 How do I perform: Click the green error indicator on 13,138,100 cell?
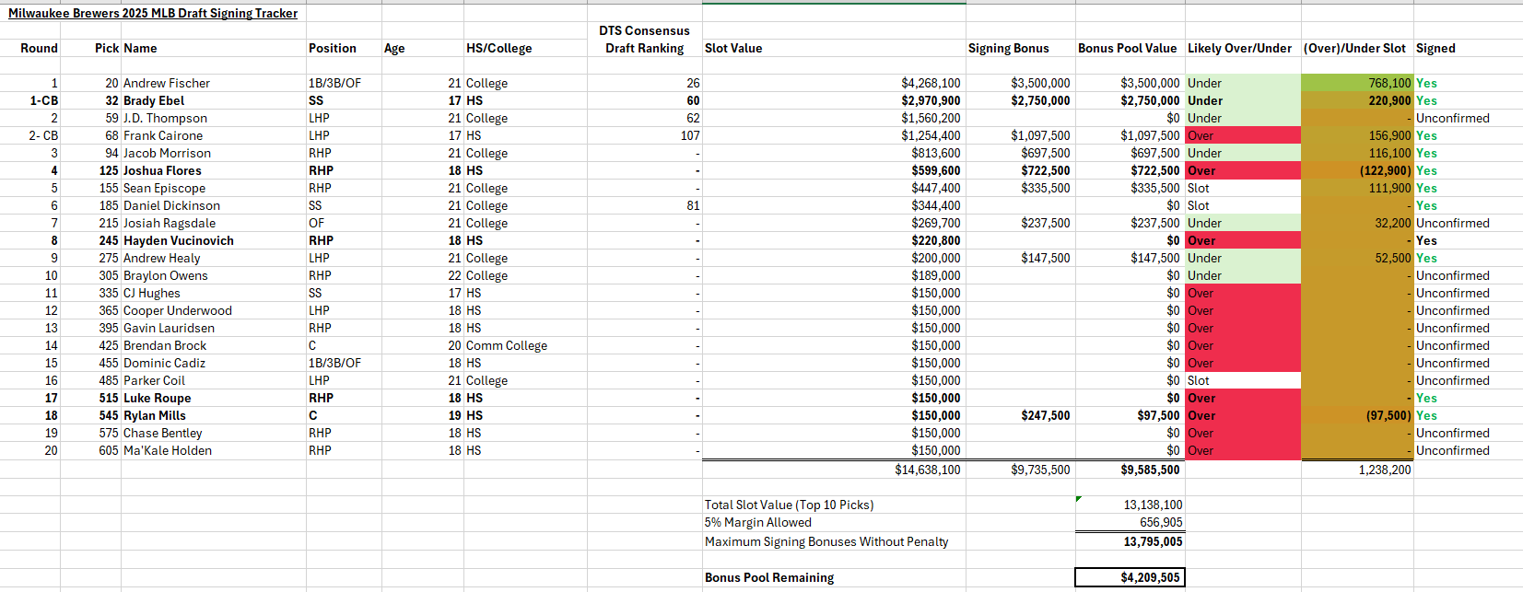click(x=1079, y=500)
